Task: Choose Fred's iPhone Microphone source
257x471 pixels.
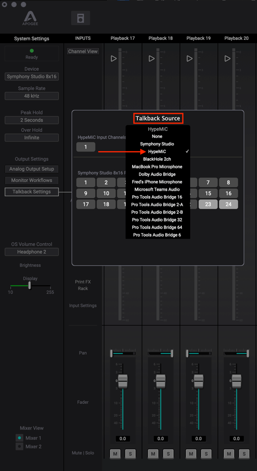Action: [x=158, y=182]
